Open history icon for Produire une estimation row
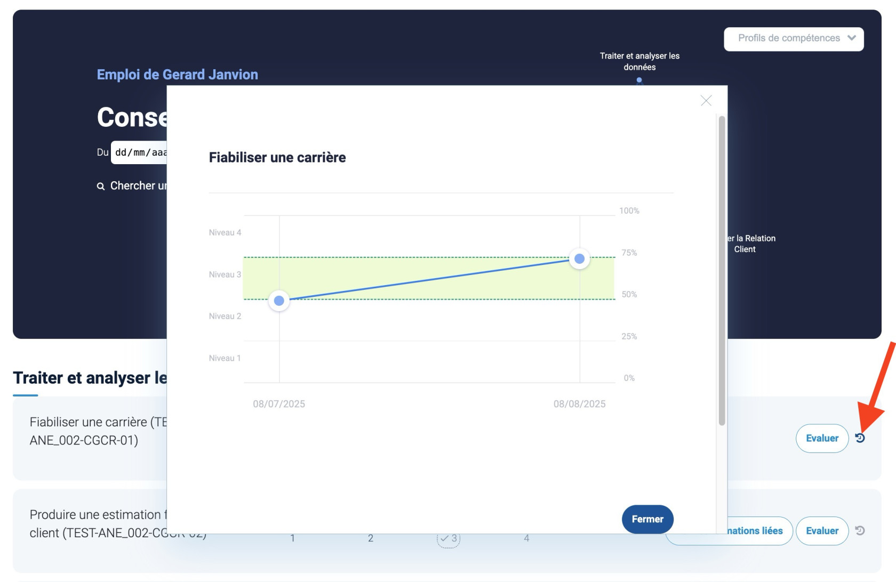 tap(860, 531)
